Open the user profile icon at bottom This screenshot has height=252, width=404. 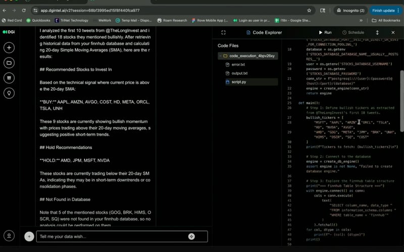(9, 235)
